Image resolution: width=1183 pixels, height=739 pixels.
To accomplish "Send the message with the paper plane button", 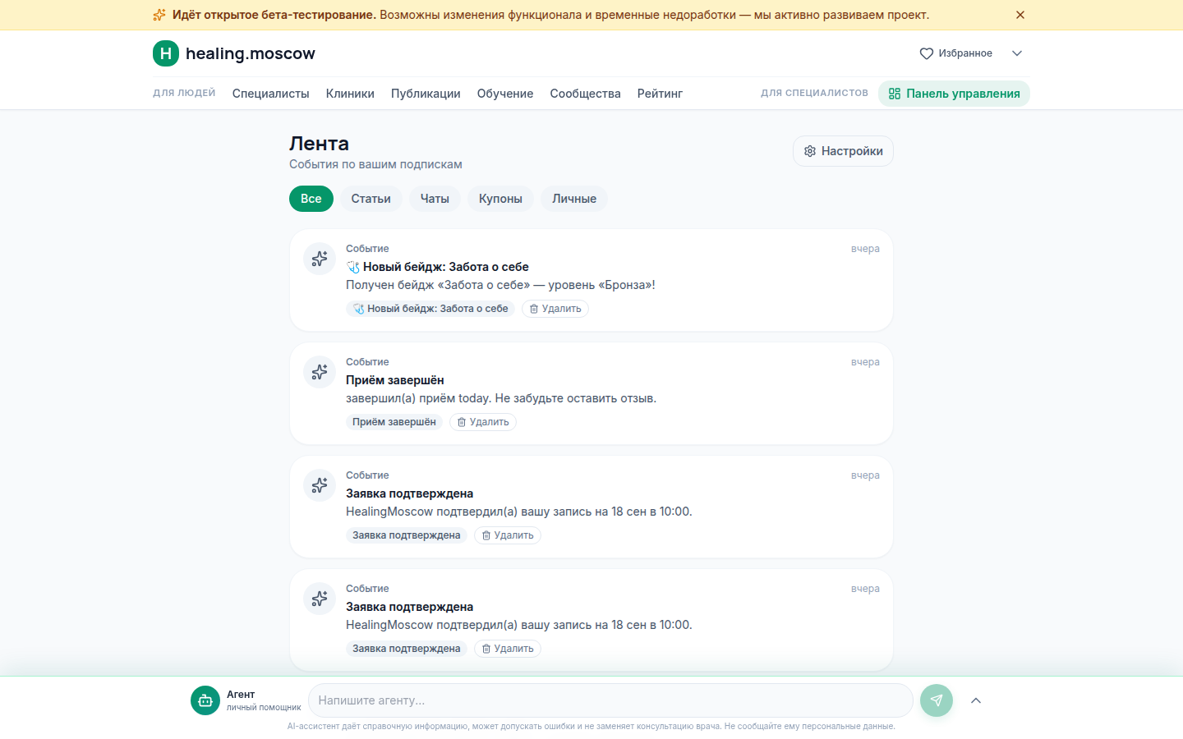I will (x=937, y=700).
